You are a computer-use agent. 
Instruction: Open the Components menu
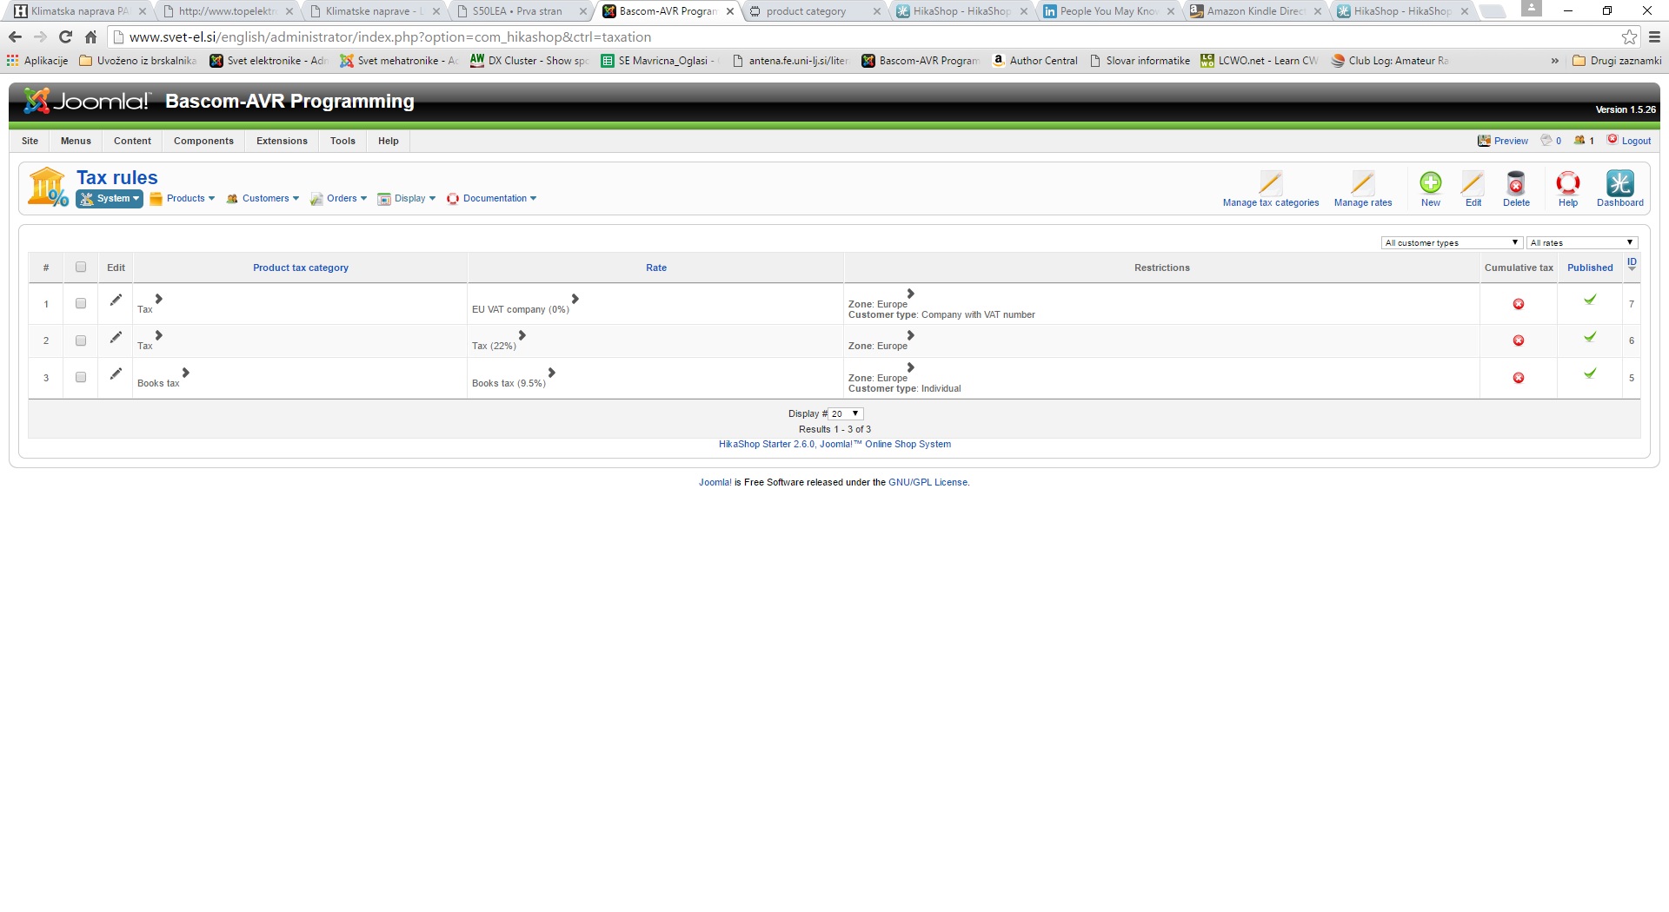tap(203, 141)
